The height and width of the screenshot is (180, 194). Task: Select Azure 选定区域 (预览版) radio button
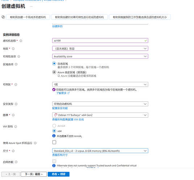point(54,72)
